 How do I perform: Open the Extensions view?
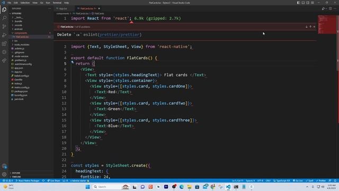pos(4,44)
